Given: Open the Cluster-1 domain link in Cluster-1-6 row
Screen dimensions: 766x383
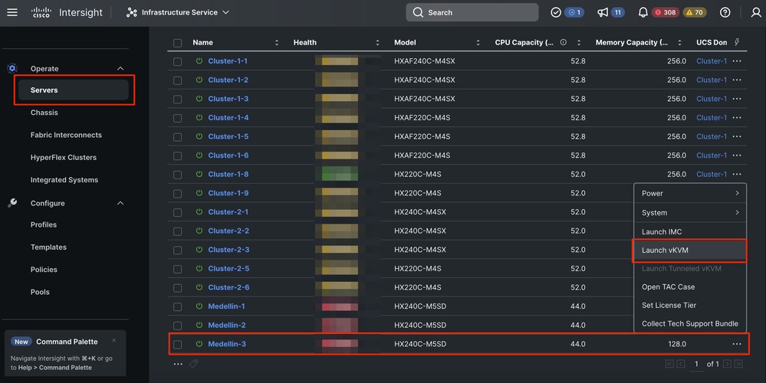Looking at the screenshot, I should [712, 155].
